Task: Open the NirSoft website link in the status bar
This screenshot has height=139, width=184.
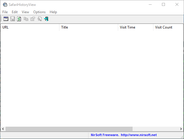Action: [139, 135]
